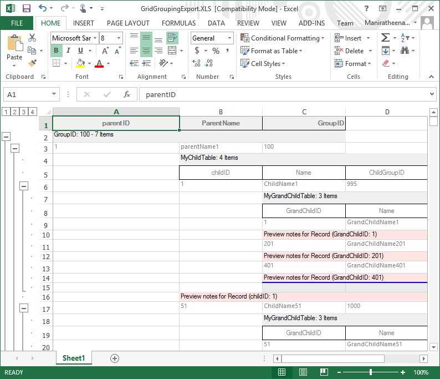The width and height of the screenshot is (440, 379).
Task: Toggle Italic formatting
Action: coord(68,50)
